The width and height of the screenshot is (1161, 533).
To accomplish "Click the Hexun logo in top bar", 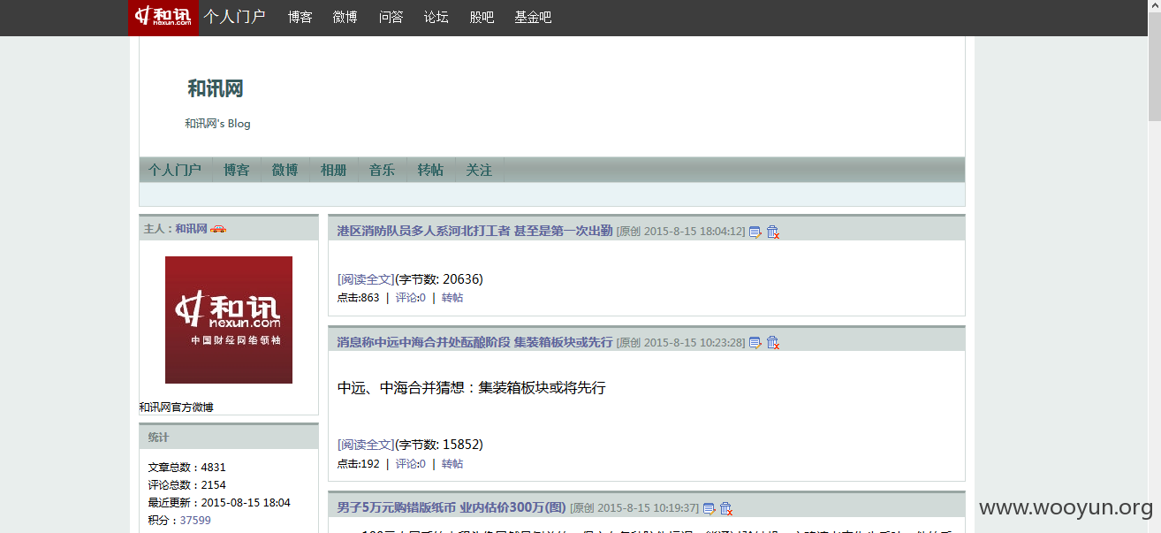I will click(x=163, y=18).
